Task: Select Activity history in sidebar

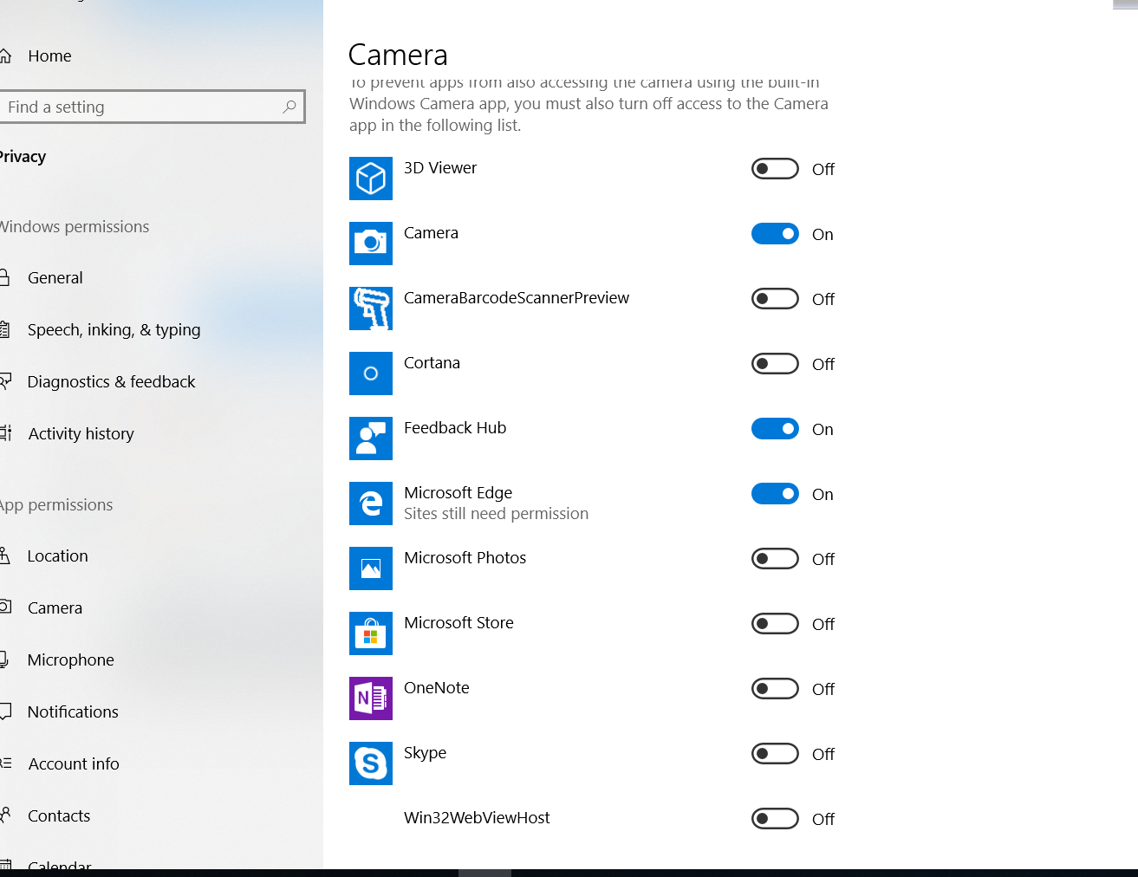Action: [81, 434]
